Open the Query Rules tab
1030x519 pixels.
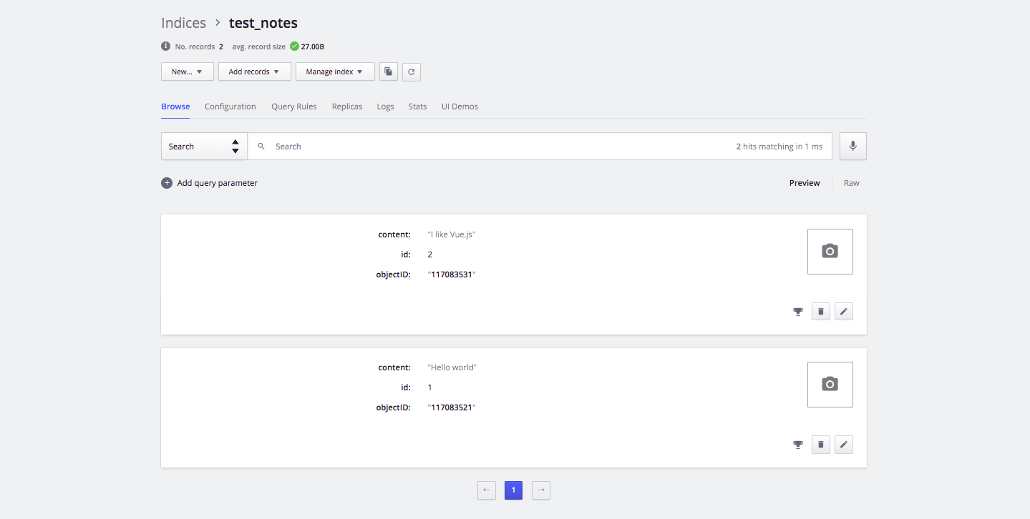(x=293, y=107)
